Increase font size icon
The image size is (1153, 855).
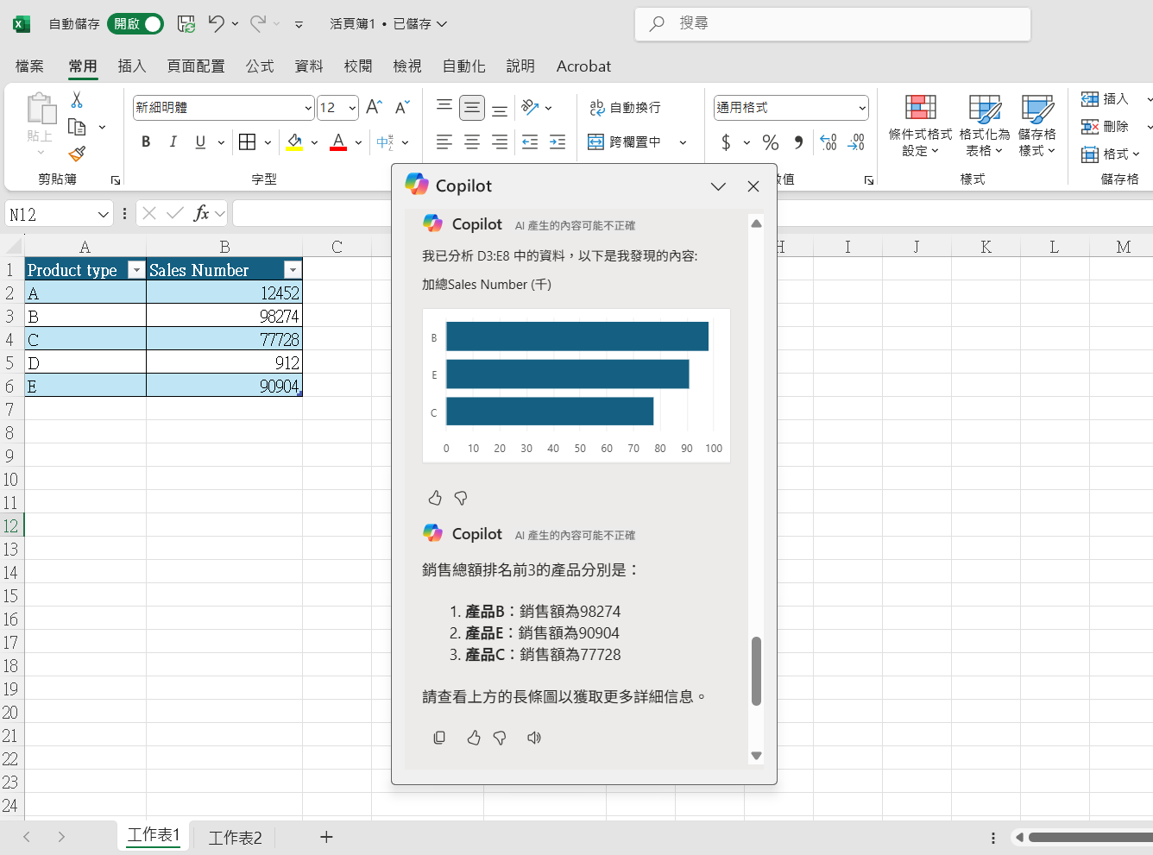(374, 107)
